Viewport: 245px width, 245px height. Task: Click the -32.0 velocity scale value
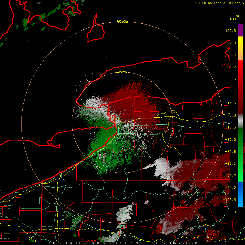pos(231,140)
